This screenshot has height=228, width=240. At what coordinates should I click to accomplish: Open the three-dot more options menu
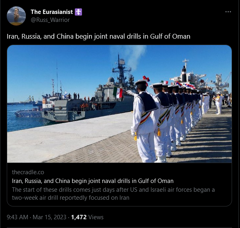(x=228, y=12)
